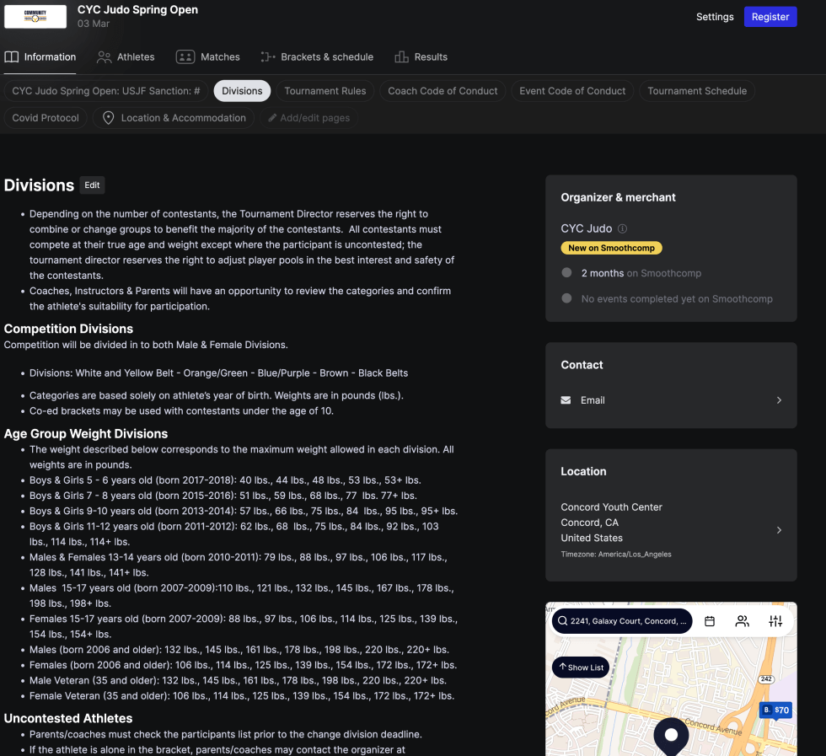The width and height of the screenshot is (826, 756).
Task: Select the Information tab icon
Action: [x=13, y=56]
